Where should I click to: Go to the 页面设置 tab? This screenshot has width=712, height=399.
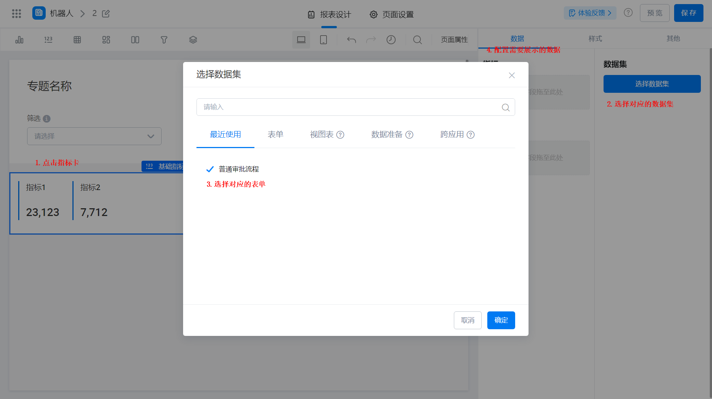point(391,14)
